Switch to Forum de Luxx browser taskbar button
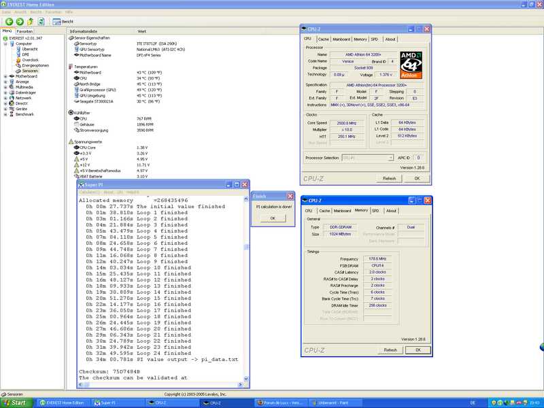Image resolution: width=544 pixels, height=408 pixels. click(281, 403)
